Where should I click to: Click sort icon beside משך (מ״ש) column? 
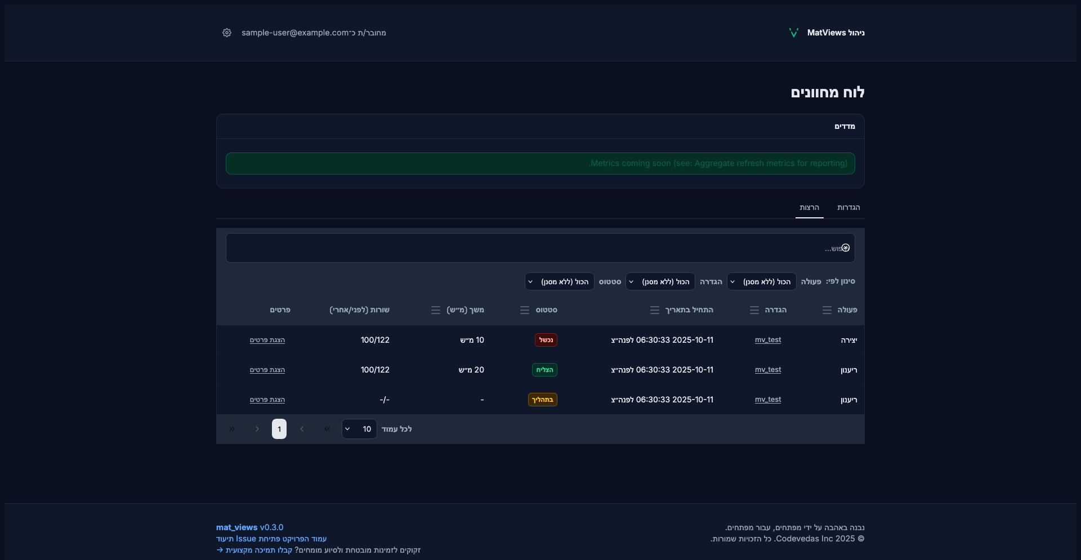[435, 310]
